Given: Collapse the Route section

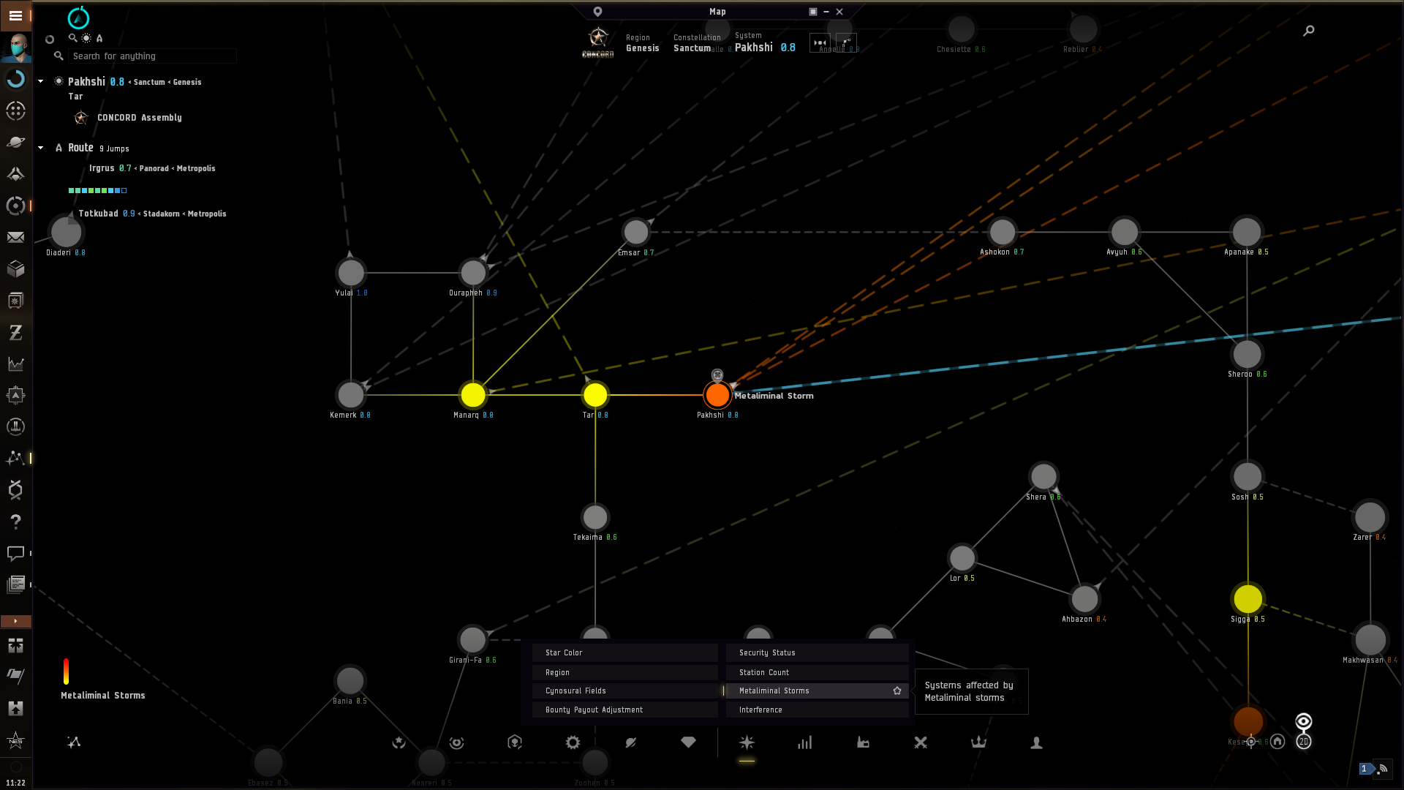Looking at the screenshot, I should pos(41,148).
